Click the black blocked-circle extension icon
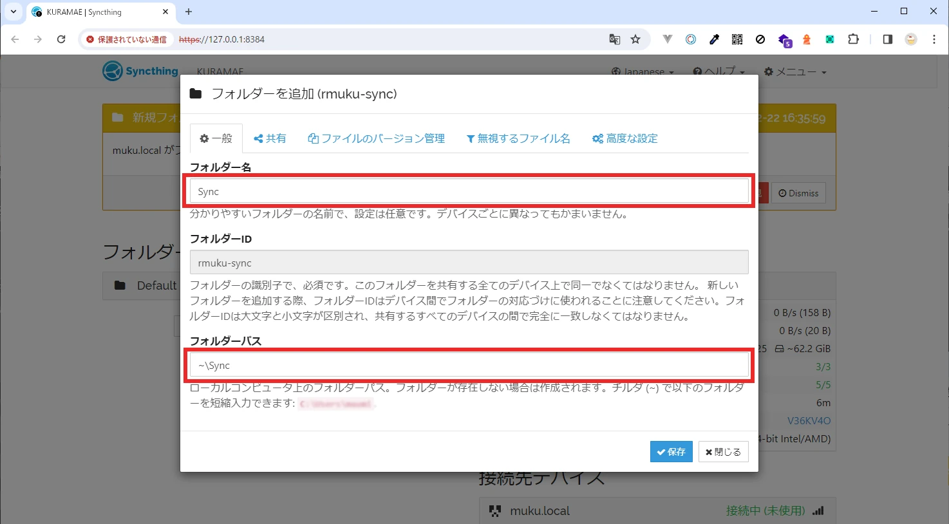This screenshot has width=949, height=524. pos(760,39)
